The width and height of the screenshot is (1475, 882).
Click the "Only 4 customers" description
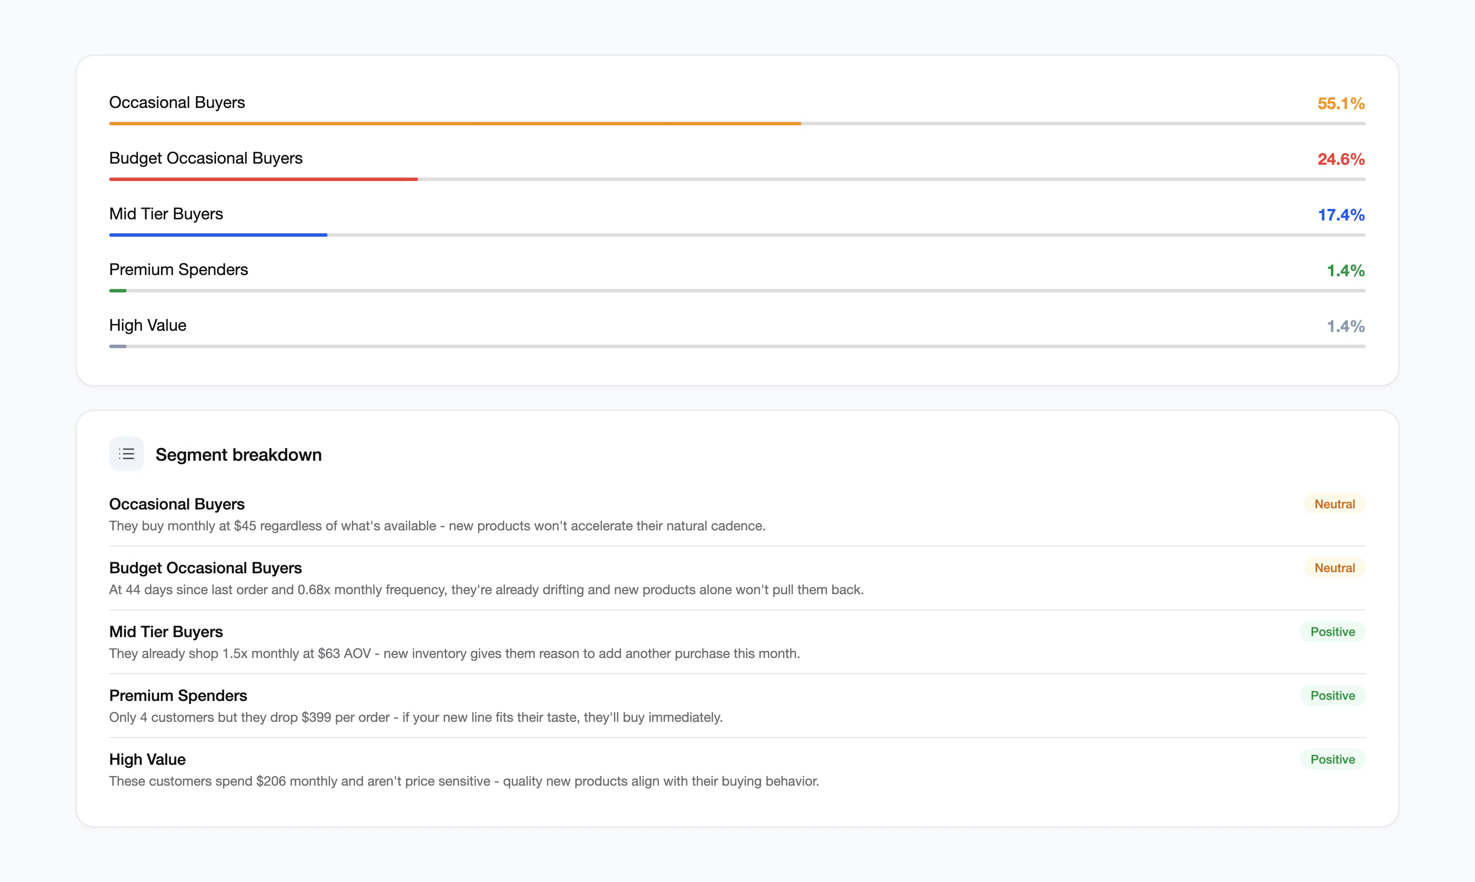416,717
